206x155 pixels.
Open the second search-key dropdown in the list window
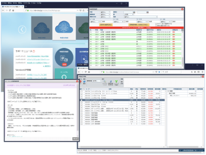[119, 22]
